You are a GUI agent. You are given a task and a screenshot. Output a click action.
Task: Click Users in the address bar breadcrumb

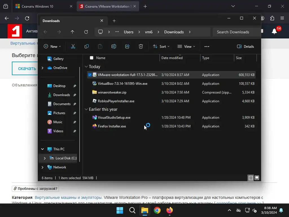click(129, 32)
